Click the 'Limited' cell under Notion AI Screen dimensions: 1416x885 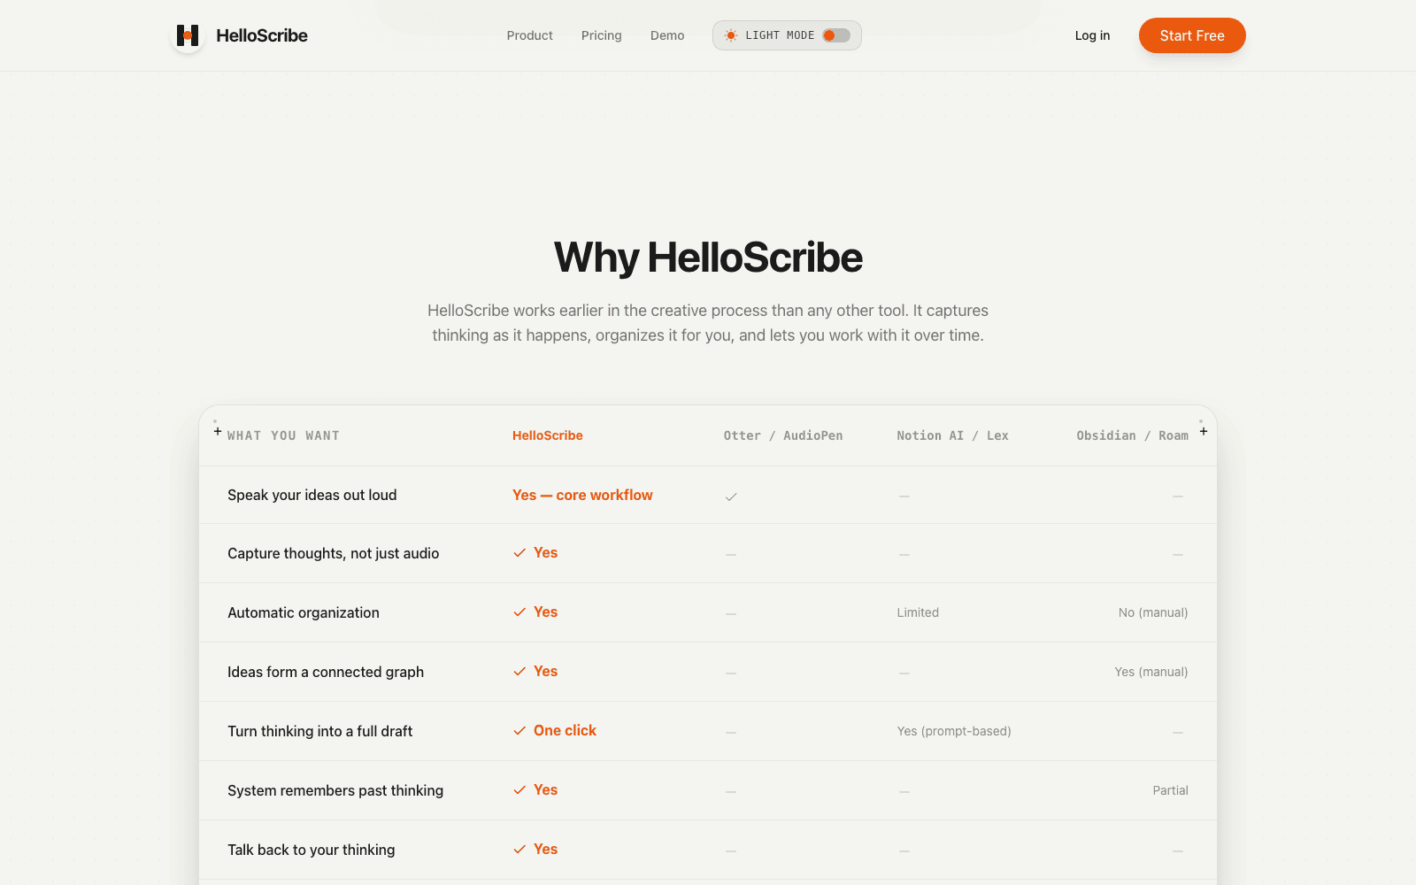click(918, 612)
